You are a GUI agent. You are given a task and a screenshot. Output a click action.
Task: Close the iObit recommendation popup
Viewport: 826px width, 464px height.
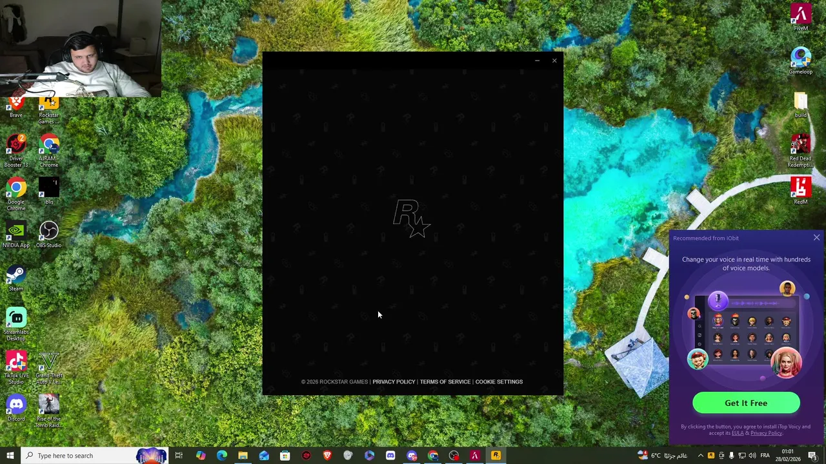tap(816, 238)
